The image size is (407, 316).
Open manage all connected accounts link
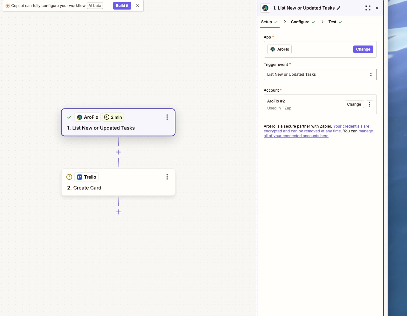pos(318,133)
